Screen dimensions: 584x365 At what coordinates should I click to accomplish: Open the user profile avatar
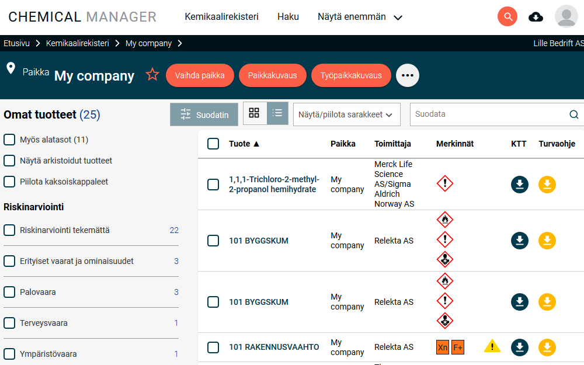point(566,16)
